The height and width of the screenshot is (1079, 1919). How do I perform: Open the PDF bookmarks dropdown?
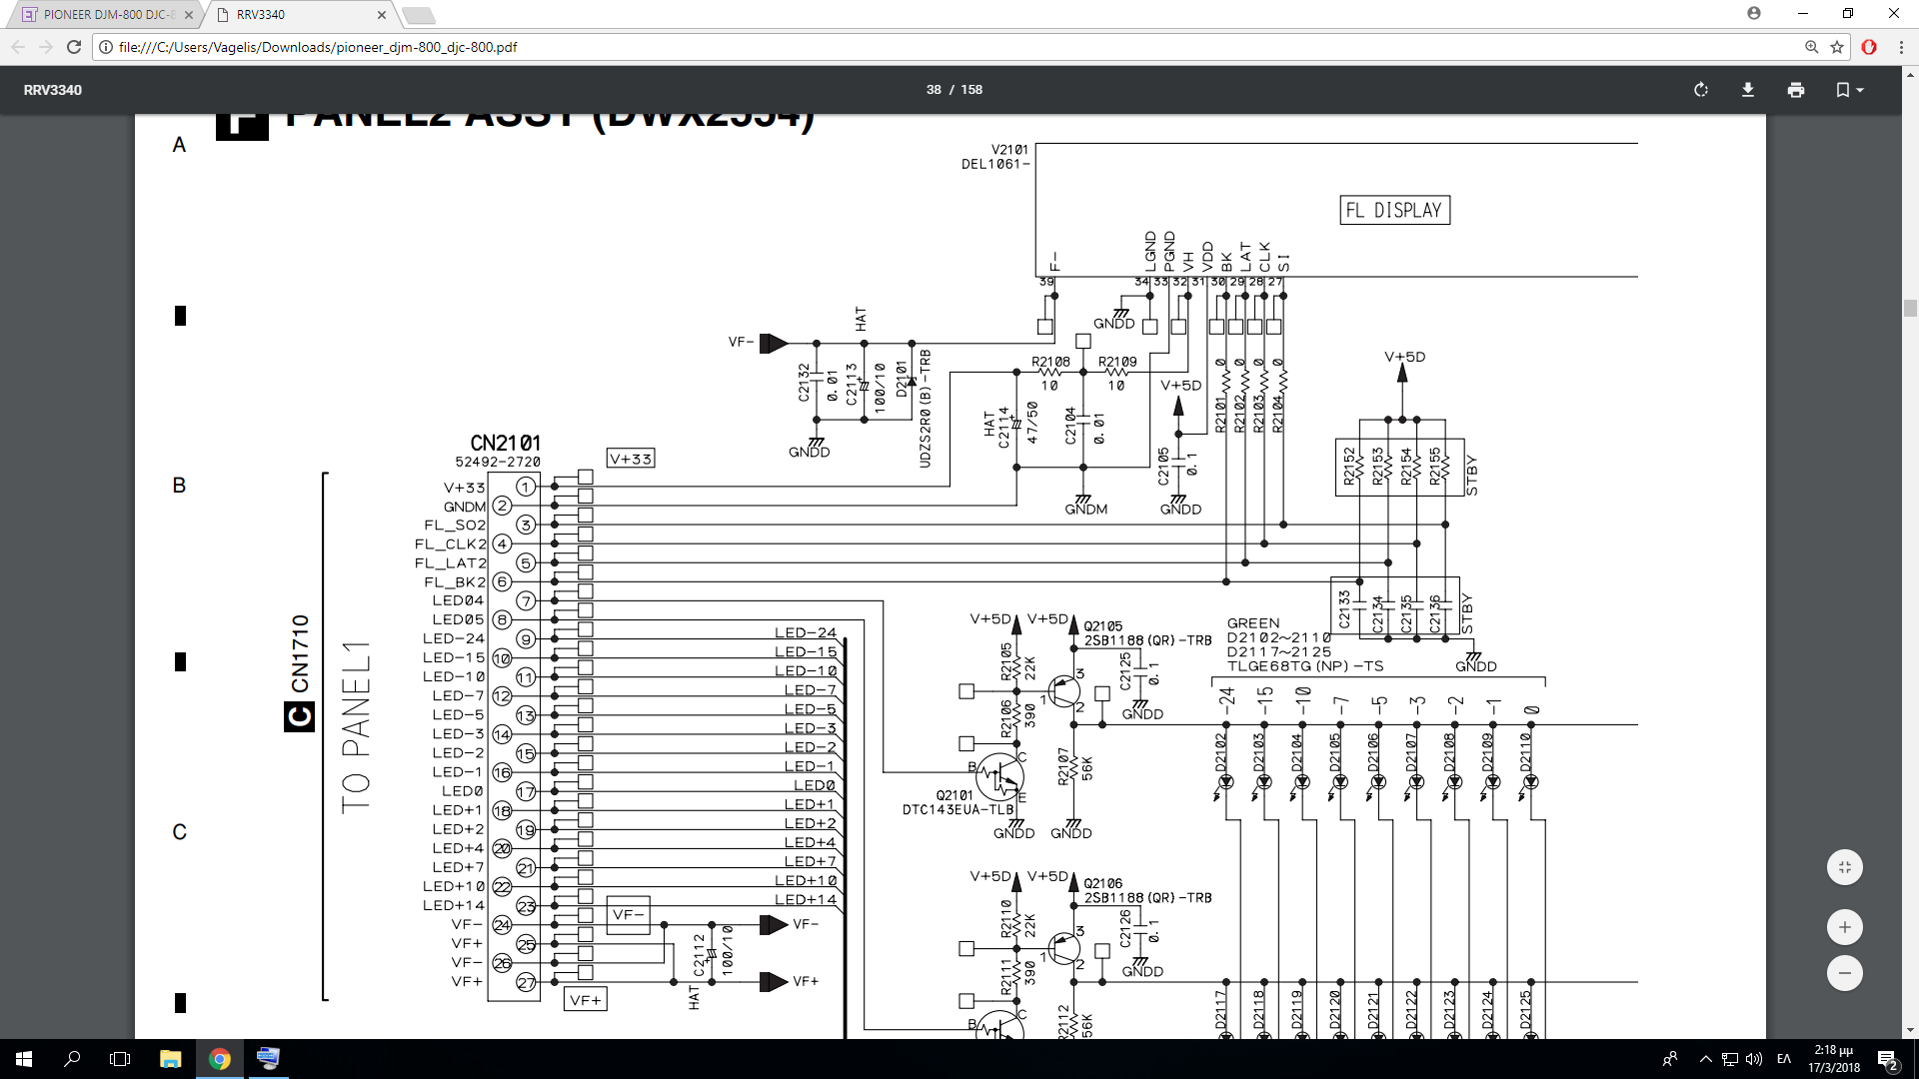(x=1849, y=90)
